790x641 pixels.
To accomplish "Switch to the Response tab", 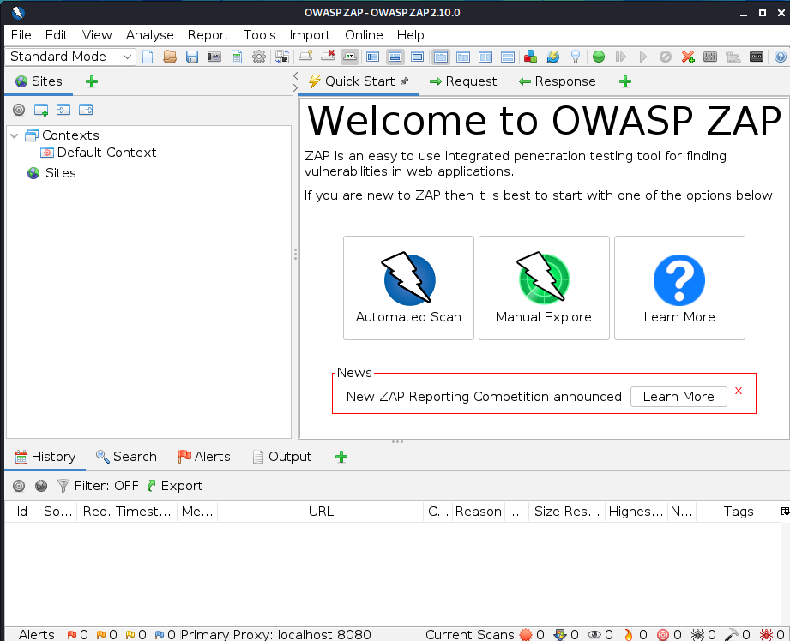I will pos(558,81).
